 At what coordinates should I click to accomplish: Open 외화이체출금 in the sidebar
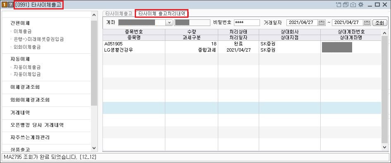[27, 47]
